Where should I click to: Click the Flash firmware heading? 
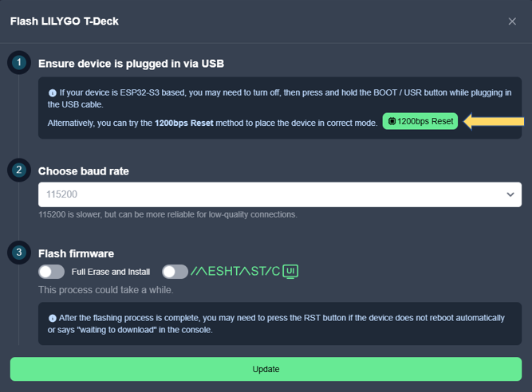(76, 253)
